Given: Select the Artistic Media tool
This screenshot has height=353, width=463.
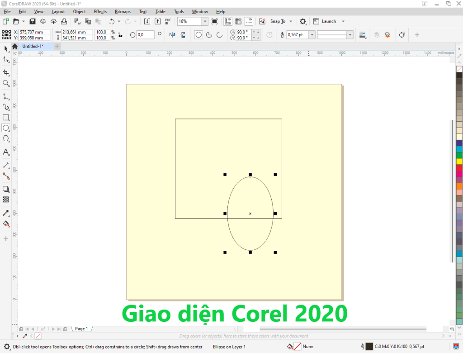Looking at the screenshot, I should 6,107.
